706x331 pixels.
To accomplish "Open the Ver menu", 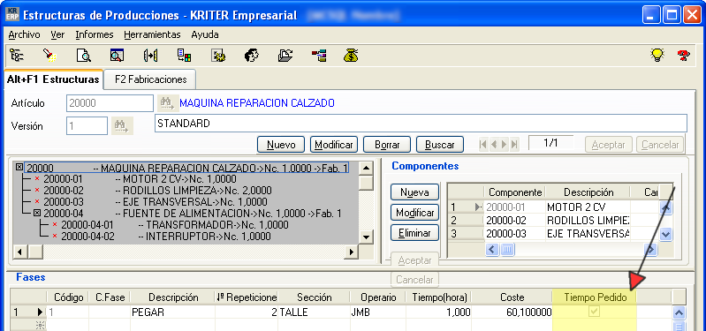I will (x=57, y=34).
